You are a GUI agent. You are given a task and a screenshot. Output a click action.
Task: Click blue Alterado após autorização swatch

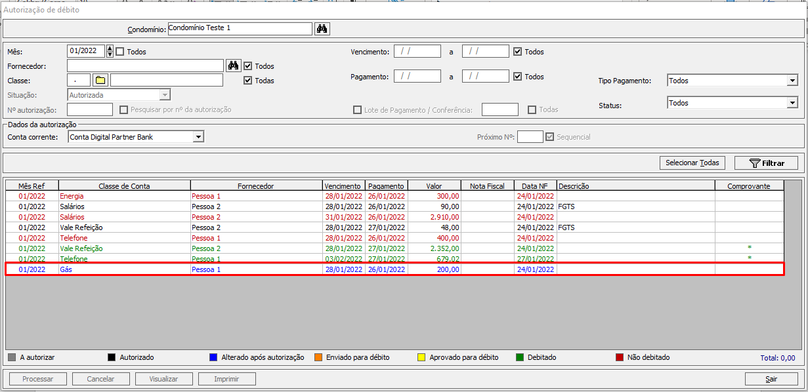click(x=213, y=357)
